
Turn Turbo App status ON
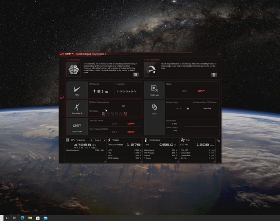(x=184, y=91)
